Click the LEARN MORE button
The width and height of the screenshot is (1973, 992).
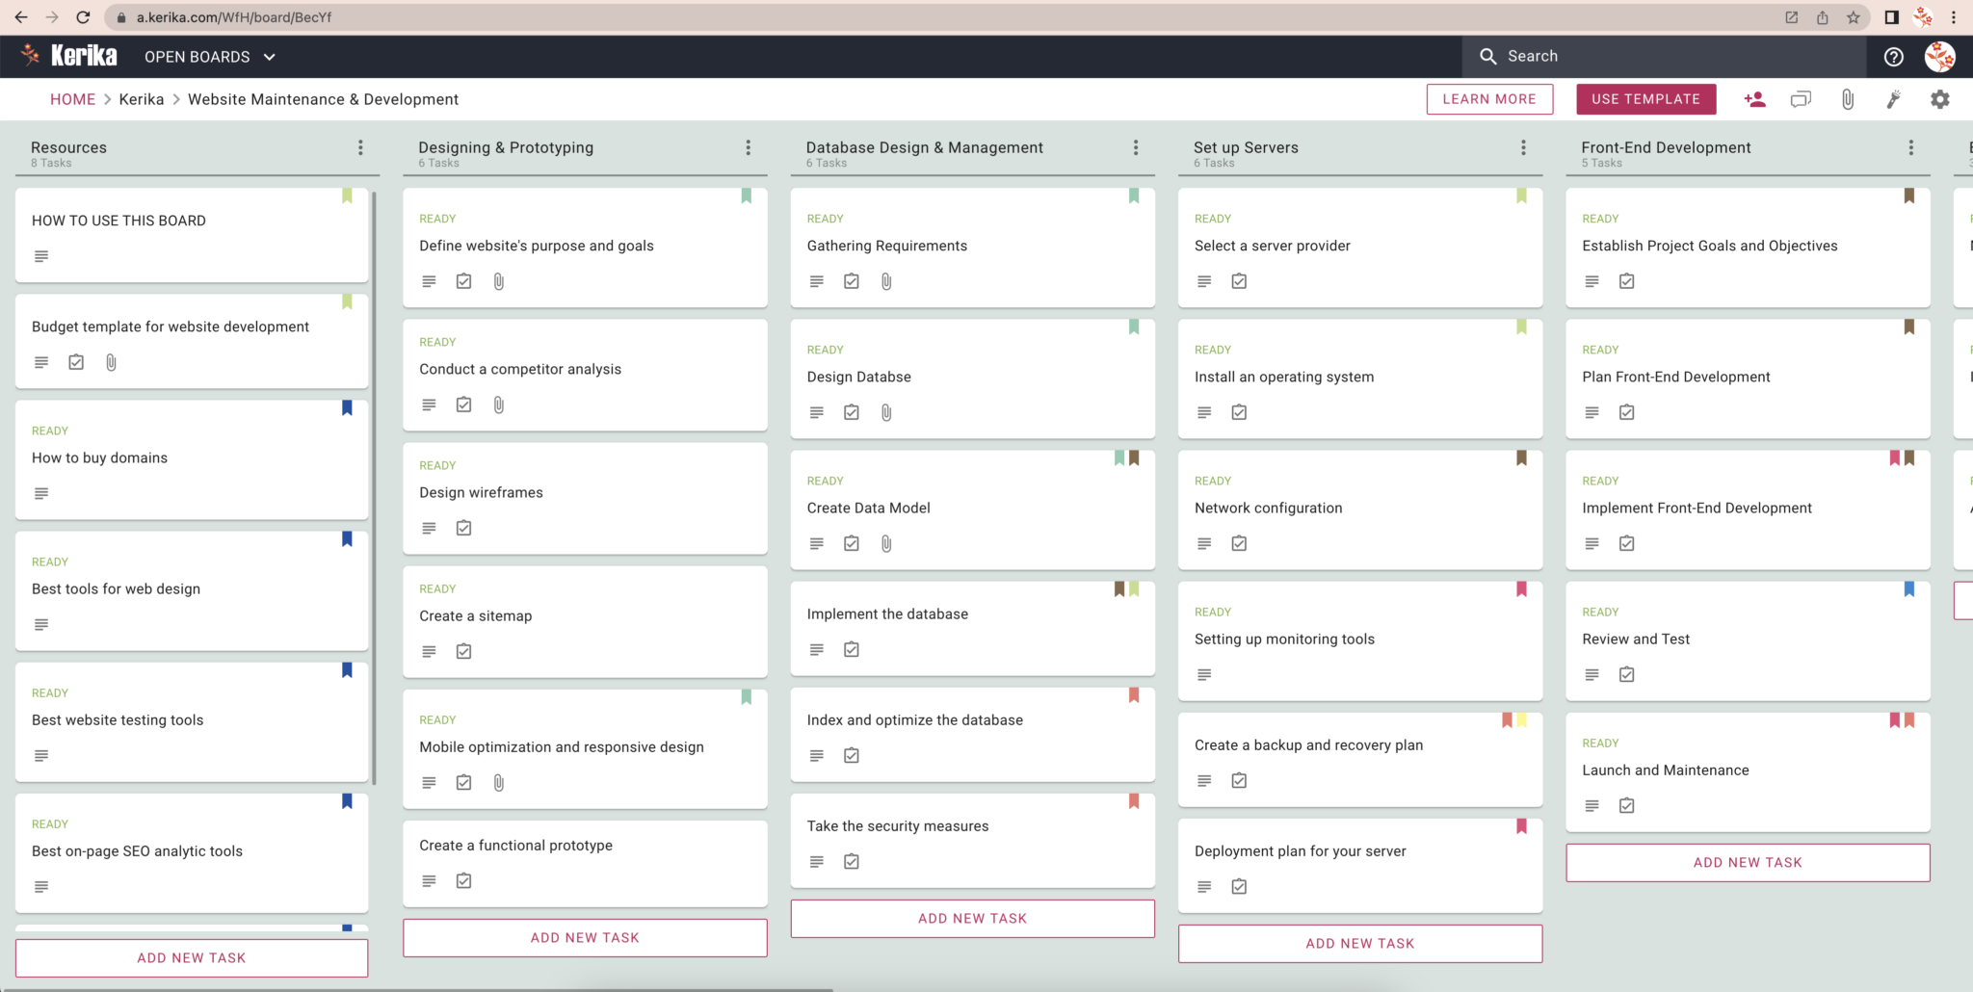[1489, 99]
